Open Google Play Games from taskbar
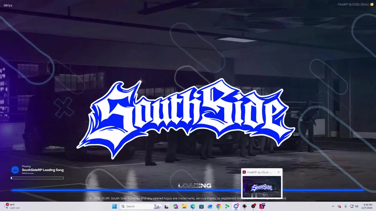The width and height of the screenshot is (376, 211). pyautogui.click(x=227, y=206)
